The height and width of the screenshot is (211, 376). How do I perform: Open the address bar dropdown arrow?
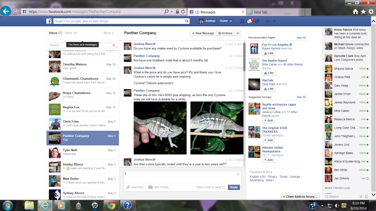pyautogui.click(x=172, y=11)
